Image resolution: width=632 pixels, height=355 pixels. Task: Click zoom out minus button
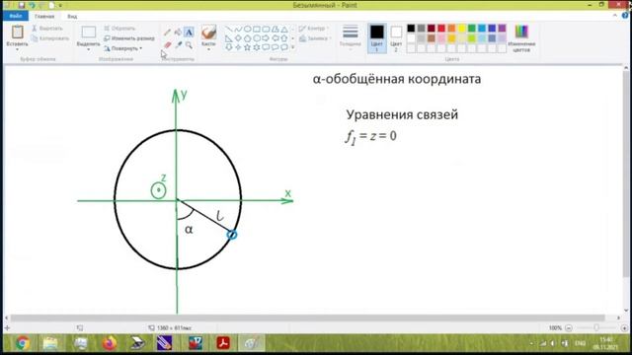[x=569, y=328]
